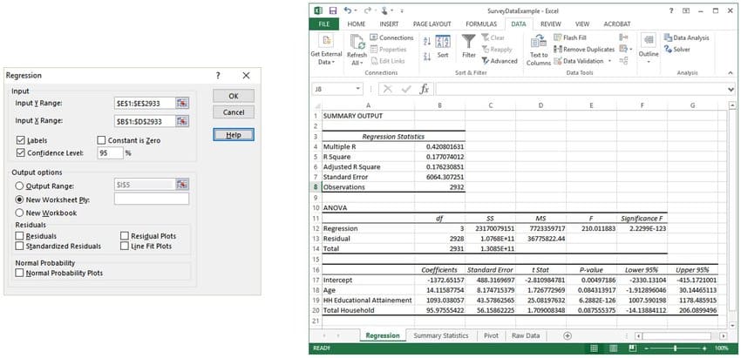Click the Refresh All icon

pyautogui.click(x=357, y=43)
